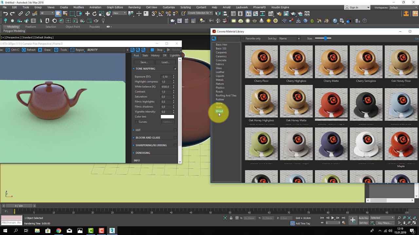
Task: Toggle the Tone Mapping enable checkbox
Action: coord(175,69)
